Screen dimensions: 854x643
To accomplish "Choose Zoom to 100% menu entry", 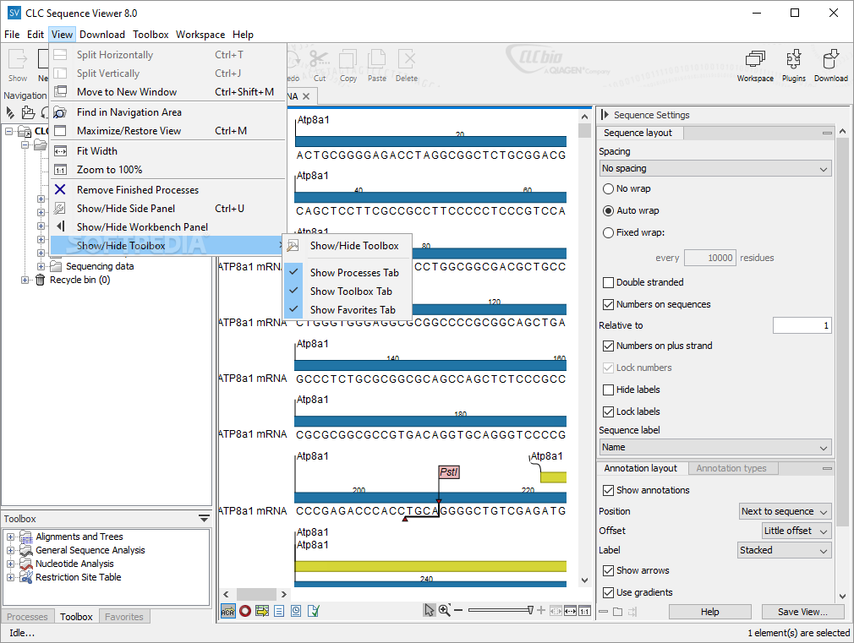I will (167, 169).
